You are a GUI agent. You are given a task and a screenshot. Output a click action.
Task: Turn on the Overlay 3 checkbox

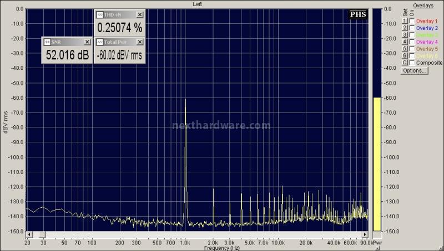tap(412, 35)
